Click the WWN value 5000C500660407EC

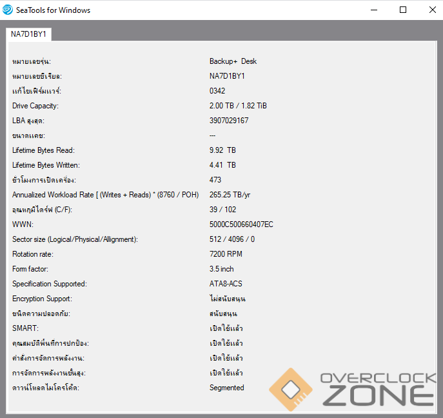241,224
